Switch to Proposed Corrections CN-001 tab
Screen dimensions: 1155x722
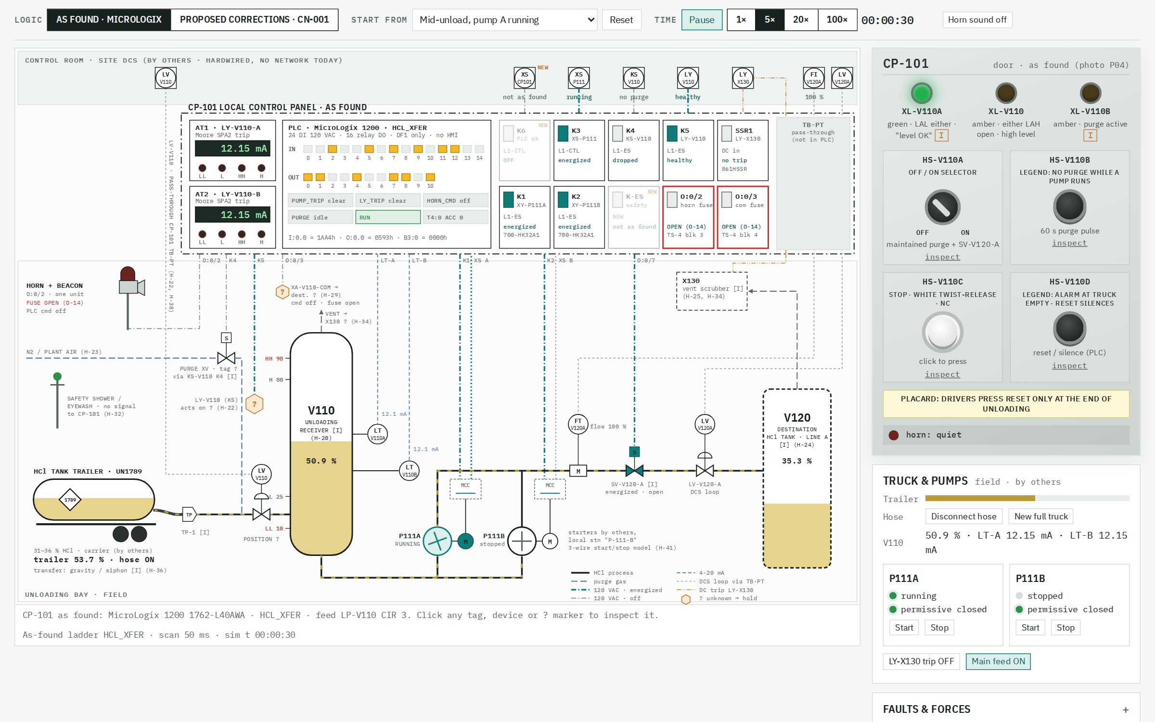pyautogui.click(x=255, y=20)
